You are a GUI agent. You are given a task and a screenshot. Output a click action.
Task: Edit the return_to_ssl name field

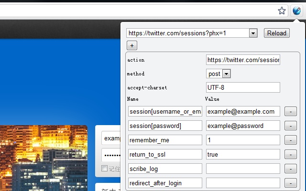point(165,154)
